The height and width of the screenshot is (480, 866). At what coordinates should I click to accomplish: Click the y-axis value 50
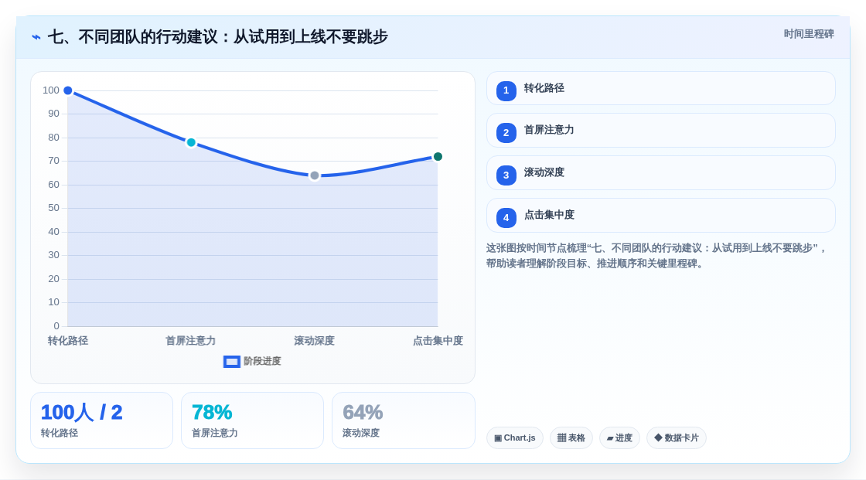tap(53, 208)
